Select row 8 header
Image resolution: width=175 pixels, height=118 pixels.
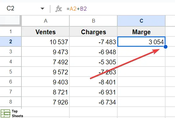coord(11,102)
